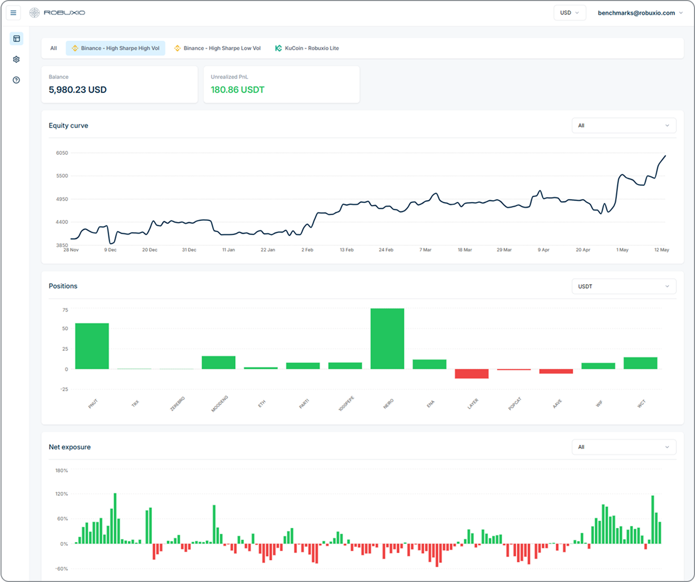
Task: Click the Robuxio logo icon
Action: point(34,12)
